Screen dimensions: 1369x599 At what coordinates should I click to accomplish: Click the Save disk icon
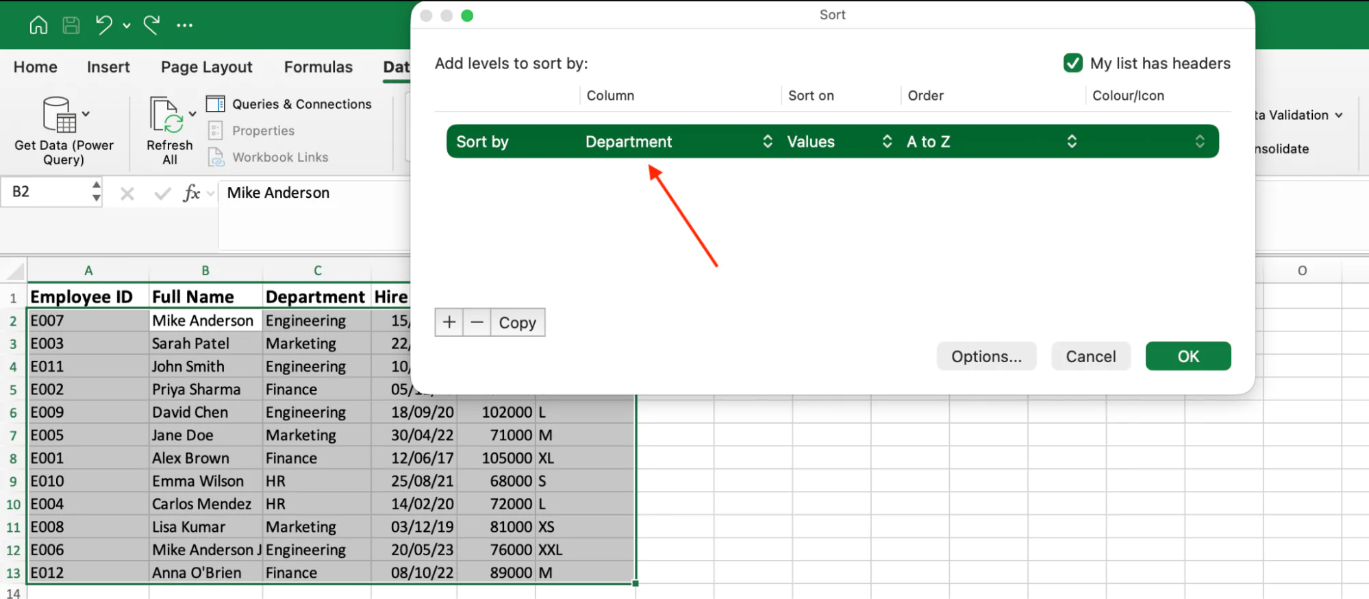(x=71, y=25)
